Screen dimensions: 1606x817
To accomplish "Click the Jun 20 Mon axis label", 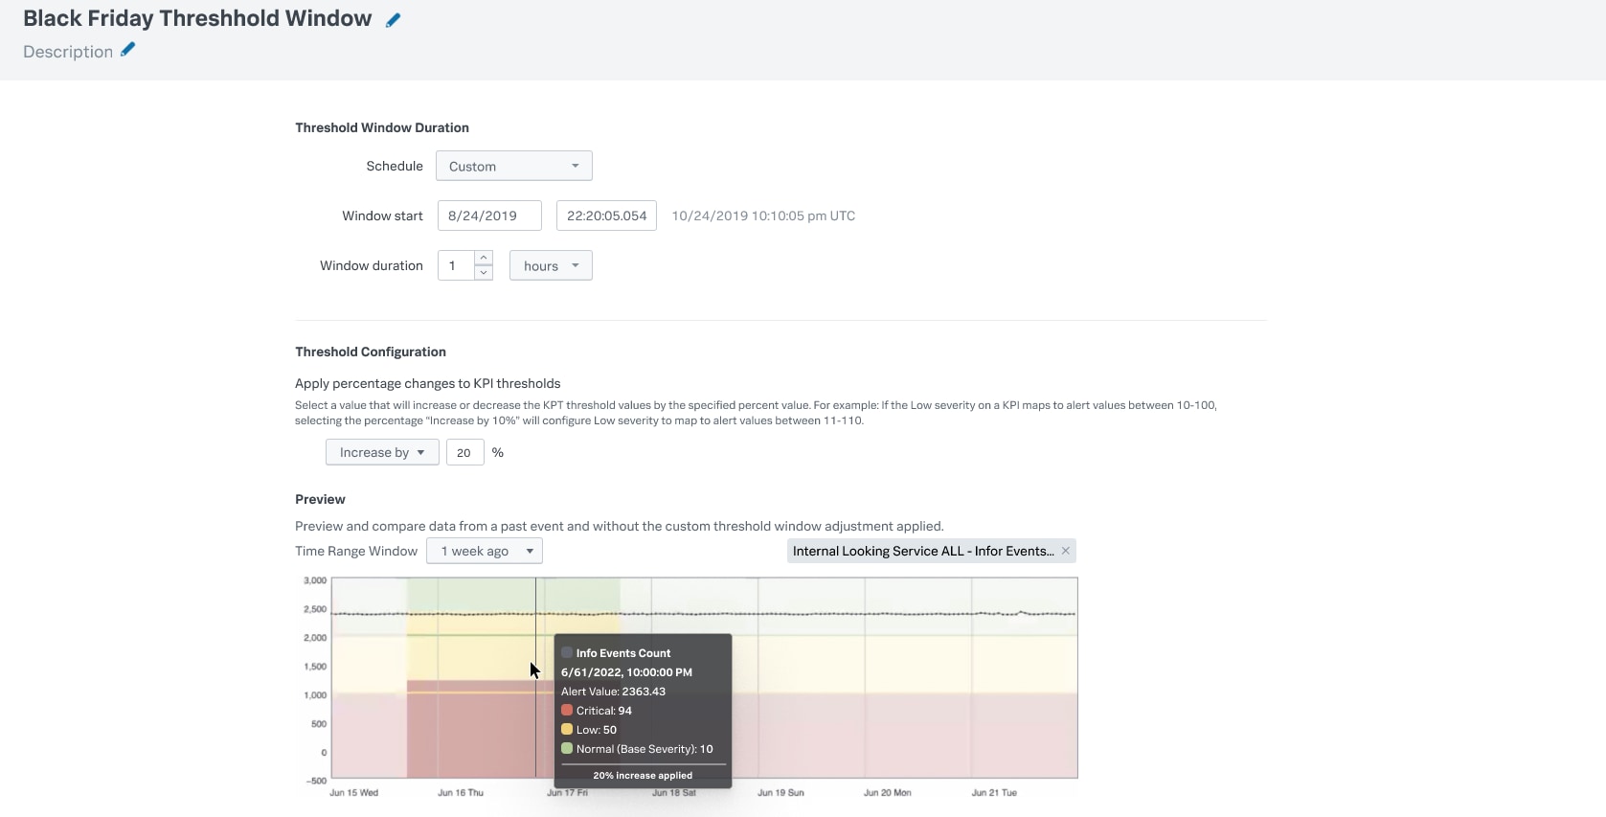I will click(888, 793).
